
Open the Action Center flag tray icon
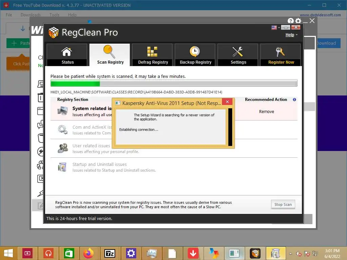pos(307,254)
